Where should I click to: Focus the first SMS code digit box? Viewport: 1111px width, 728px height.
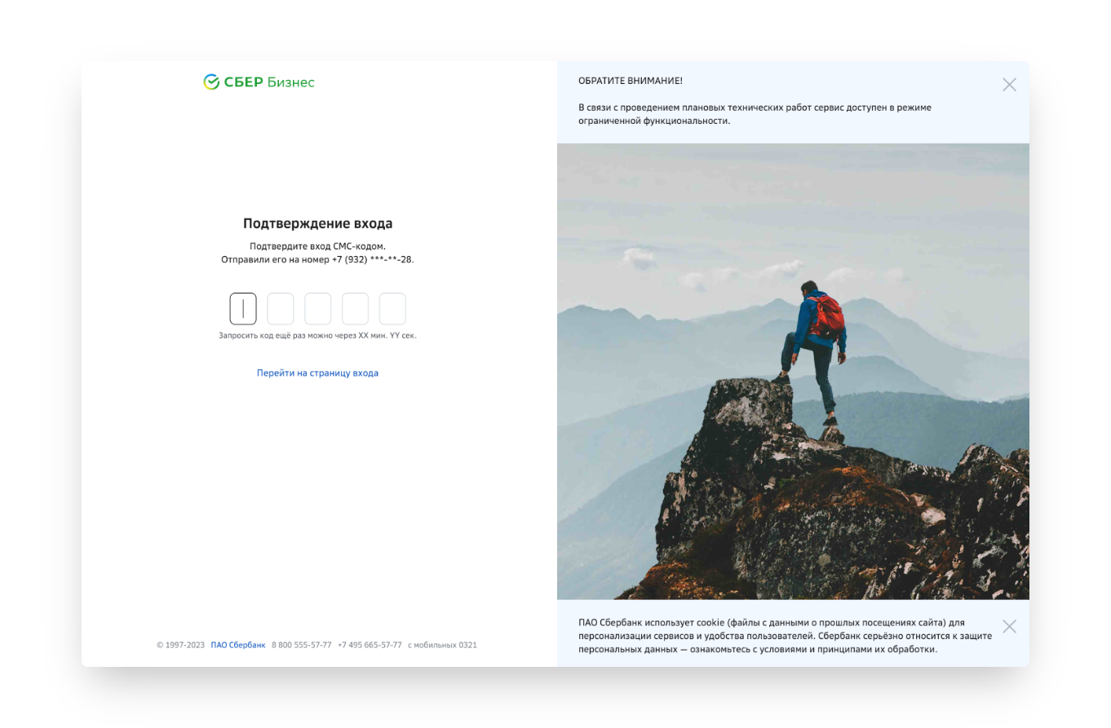click(x=243, y=309)
